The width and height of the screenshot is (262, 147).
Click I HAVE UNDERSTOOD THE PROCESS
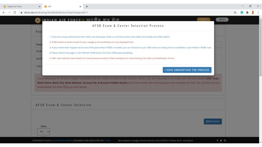(x=187, y=70)
